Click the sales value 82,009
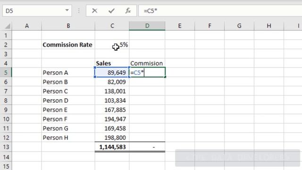 (112, 82)
